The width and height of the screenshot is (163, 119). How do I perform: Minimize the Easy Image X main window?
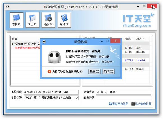pyautogui.click(x=138, y=7)
